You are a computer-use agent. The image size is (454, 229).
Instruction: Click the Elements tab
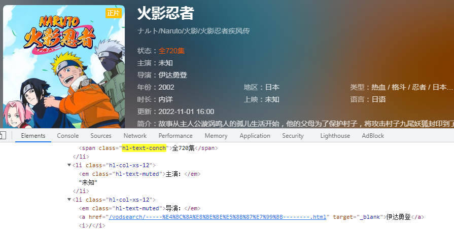click(33, 136)
